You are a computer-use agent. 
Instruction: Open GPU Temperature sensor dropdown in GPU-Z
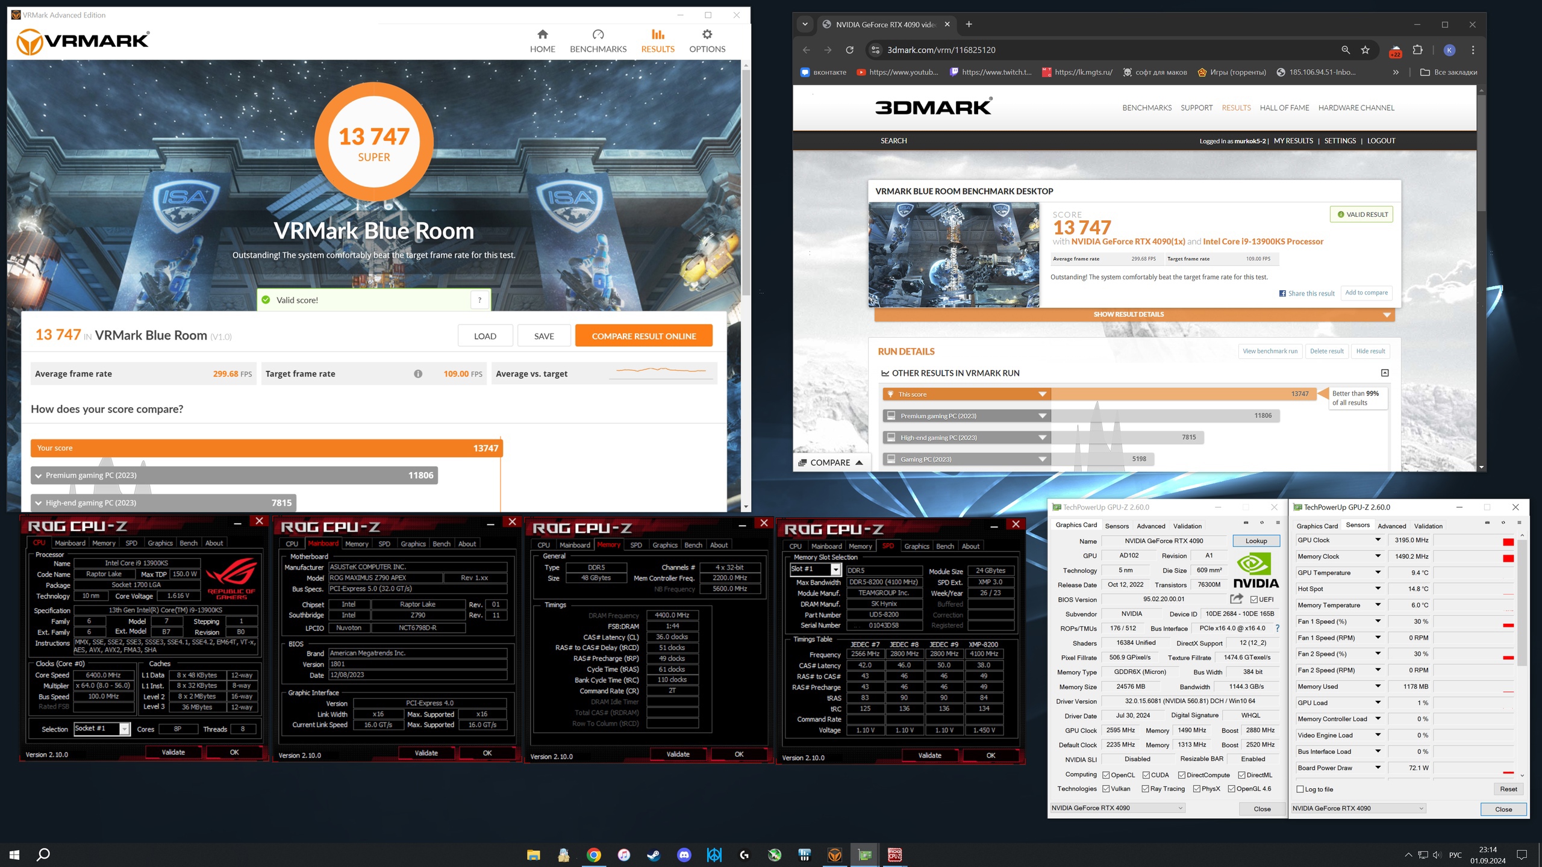1378,573
